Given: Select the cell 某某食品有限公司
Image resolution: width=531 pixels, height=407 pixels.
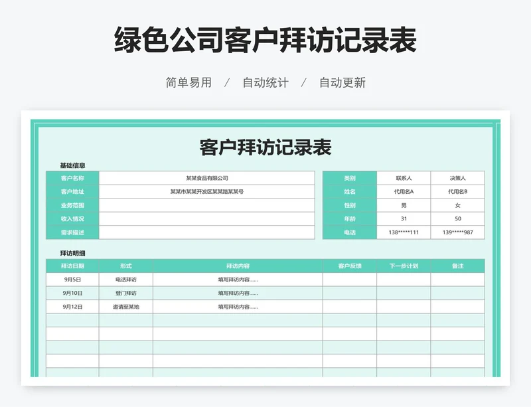Looking at the screenshot, I should click(207, 178).
